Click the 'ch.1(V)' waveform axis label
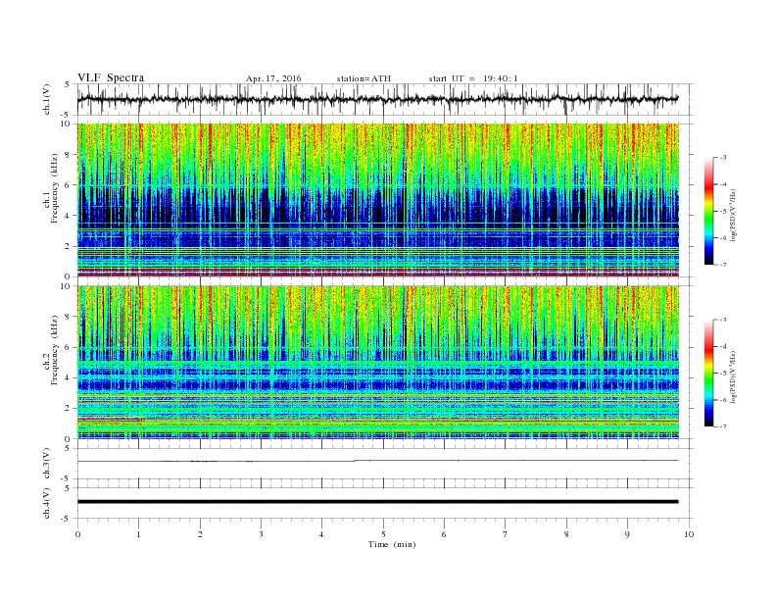 point(47,99)
